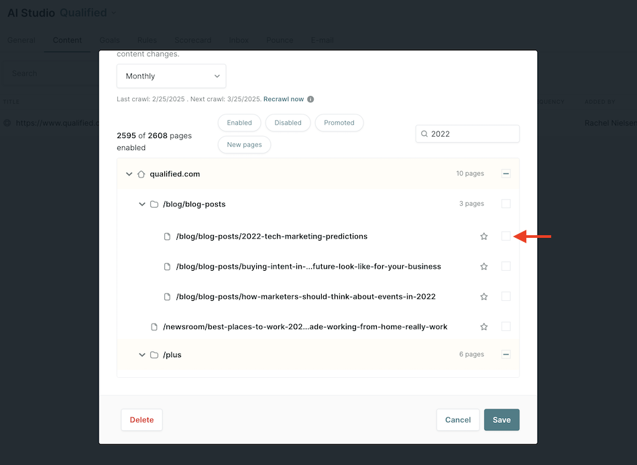The width and height of the screenshot is (637, 465).
Task: Select the /newsroom/best-places-to-work row text
Action: tap(305, 327)
